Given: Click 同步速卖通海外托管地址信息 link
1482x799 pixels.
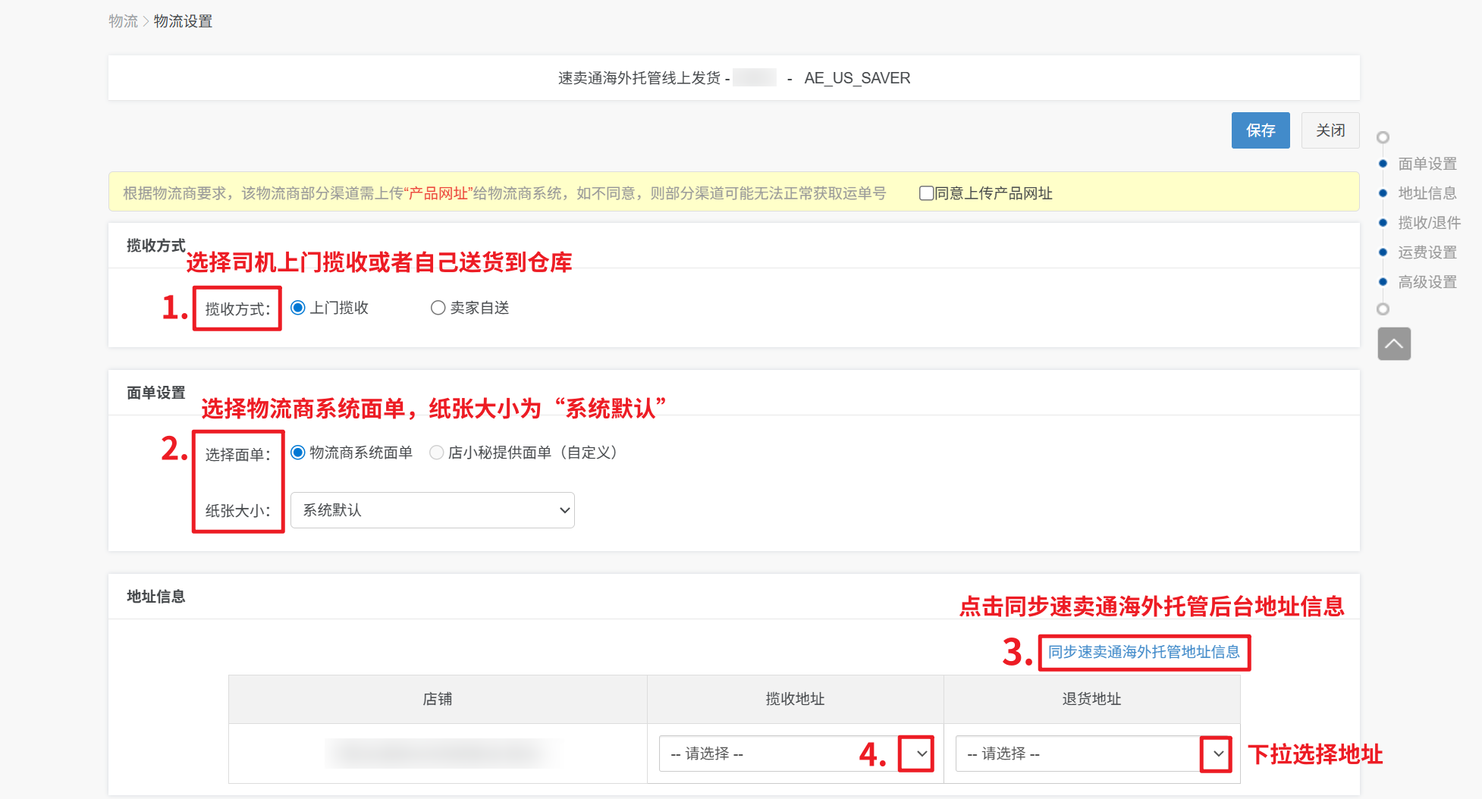Looking at the screenshot, I should coord(1144,652).
